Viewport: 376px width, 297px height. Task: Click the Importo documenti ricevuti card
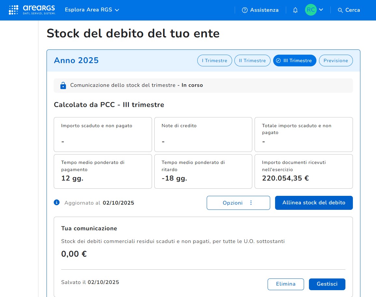coord(303,171)
